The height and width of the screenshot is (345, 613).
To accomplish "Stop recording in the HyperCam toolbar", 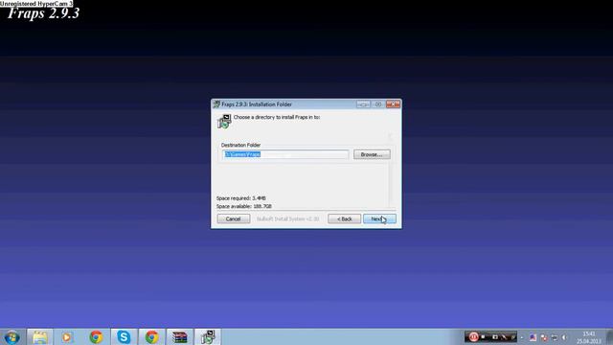I will 484,336.
